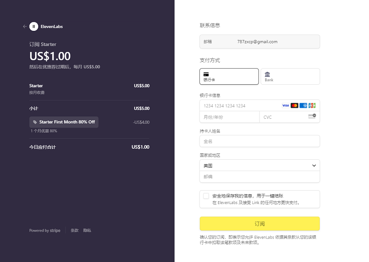This screenshot has width=369, height=262.
Task: Check the save my info checkbox
Action: coord(206,196)
